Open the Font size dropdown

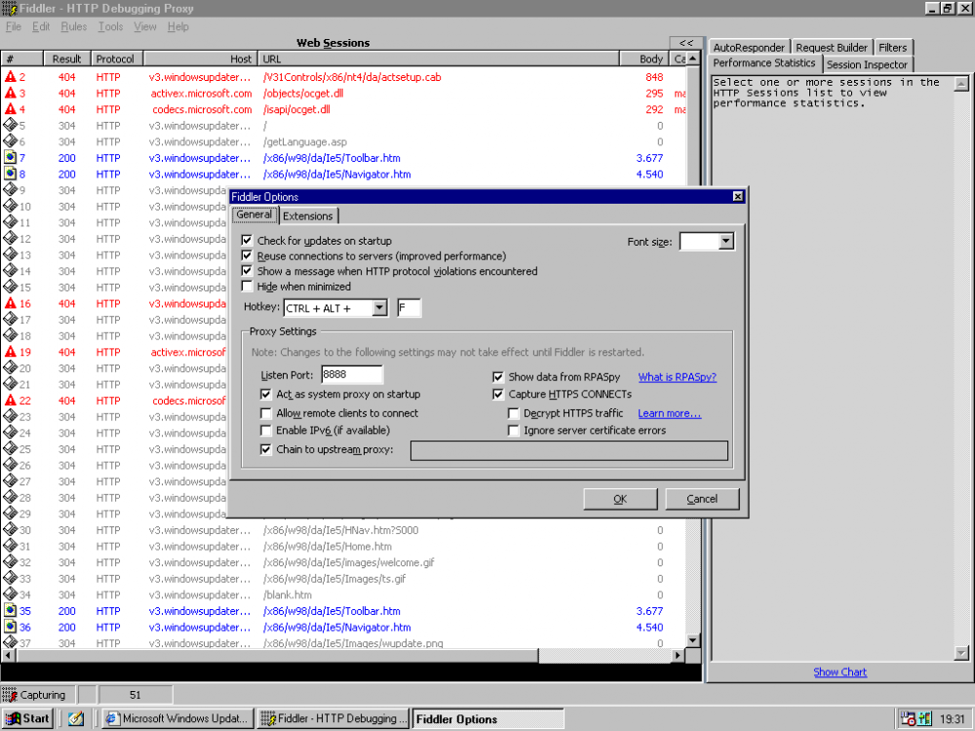click(725, 241)
